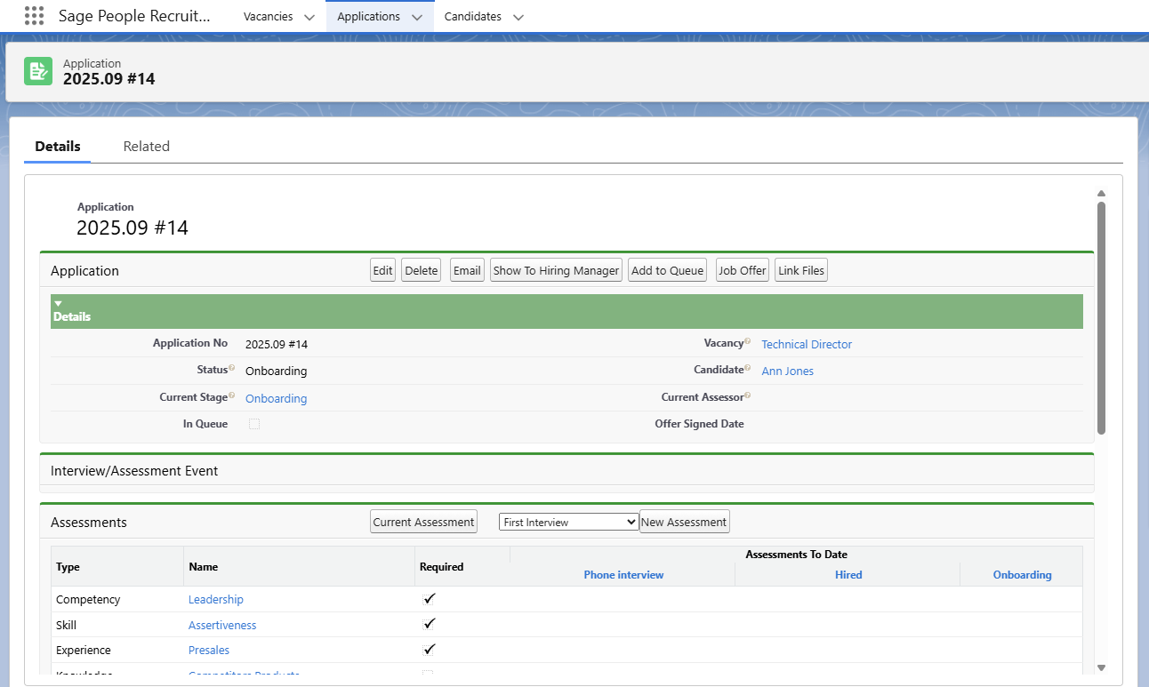The height and width of the screenshot is (687, 1149).
Task: Click scrollbar down arrow in details panel
Action: point(1101,667)
